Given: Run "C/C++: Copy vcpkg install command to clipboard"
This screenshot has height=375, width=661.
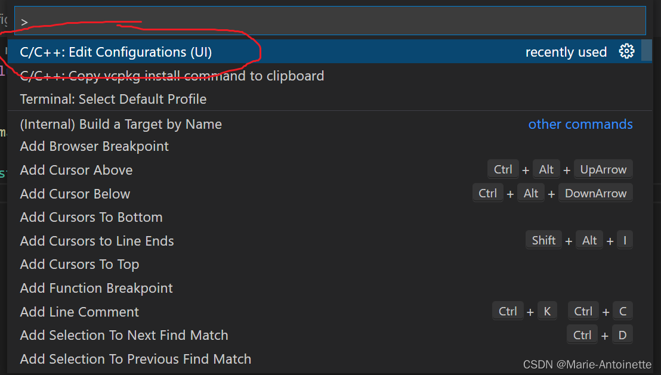Looking at the screenshot, I should coord(172,76).
